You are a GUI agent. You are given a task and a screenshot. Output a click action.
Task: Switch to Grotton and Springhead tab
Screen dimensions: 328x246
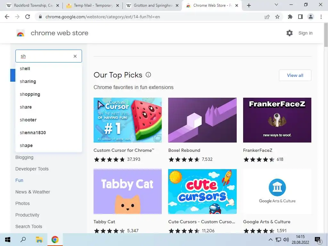point(152,5)
